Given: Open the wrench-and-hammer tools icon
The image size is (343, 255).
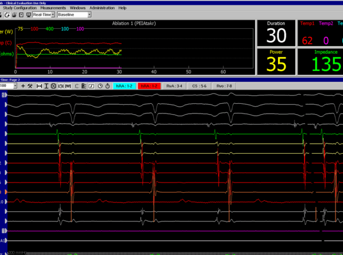Looking at the screenshot, I should click(30, 86).
